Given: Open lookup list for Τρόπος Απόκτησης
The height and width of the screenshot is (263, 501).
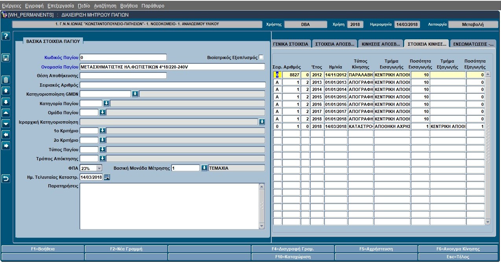Looking at the screenshot, I should pyautogui.click(x=102, y=158).
